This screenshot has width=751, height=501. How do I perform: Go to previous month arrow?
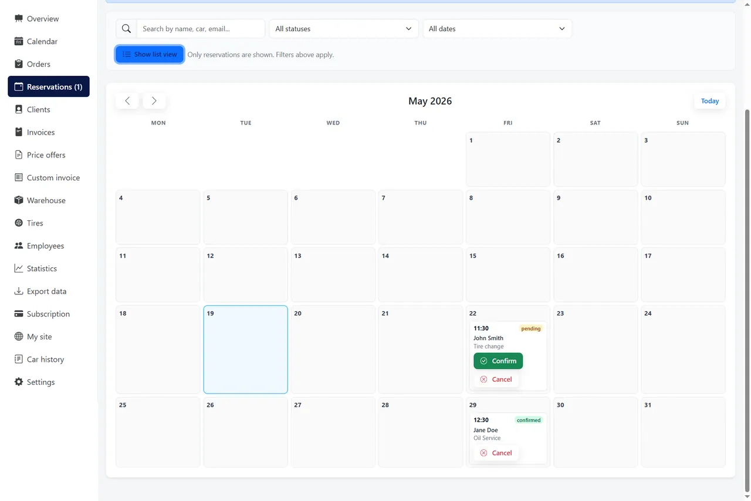pyautogui.click(x=127, y=101)
